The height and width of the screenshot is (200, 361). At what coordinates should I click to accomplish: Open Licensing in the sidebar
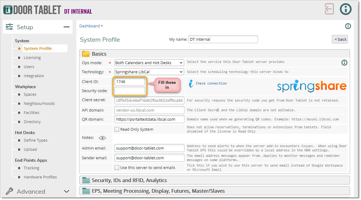pyautogui.click(x=32, y=57)
